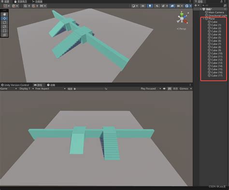Toggle scene lighting bulb button

click(x=150, y=6)
